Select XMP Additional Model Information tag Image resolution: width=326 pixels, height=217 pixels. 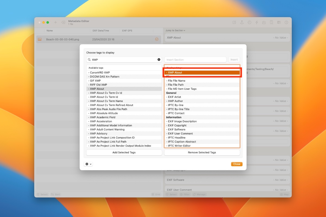point(124,125)
